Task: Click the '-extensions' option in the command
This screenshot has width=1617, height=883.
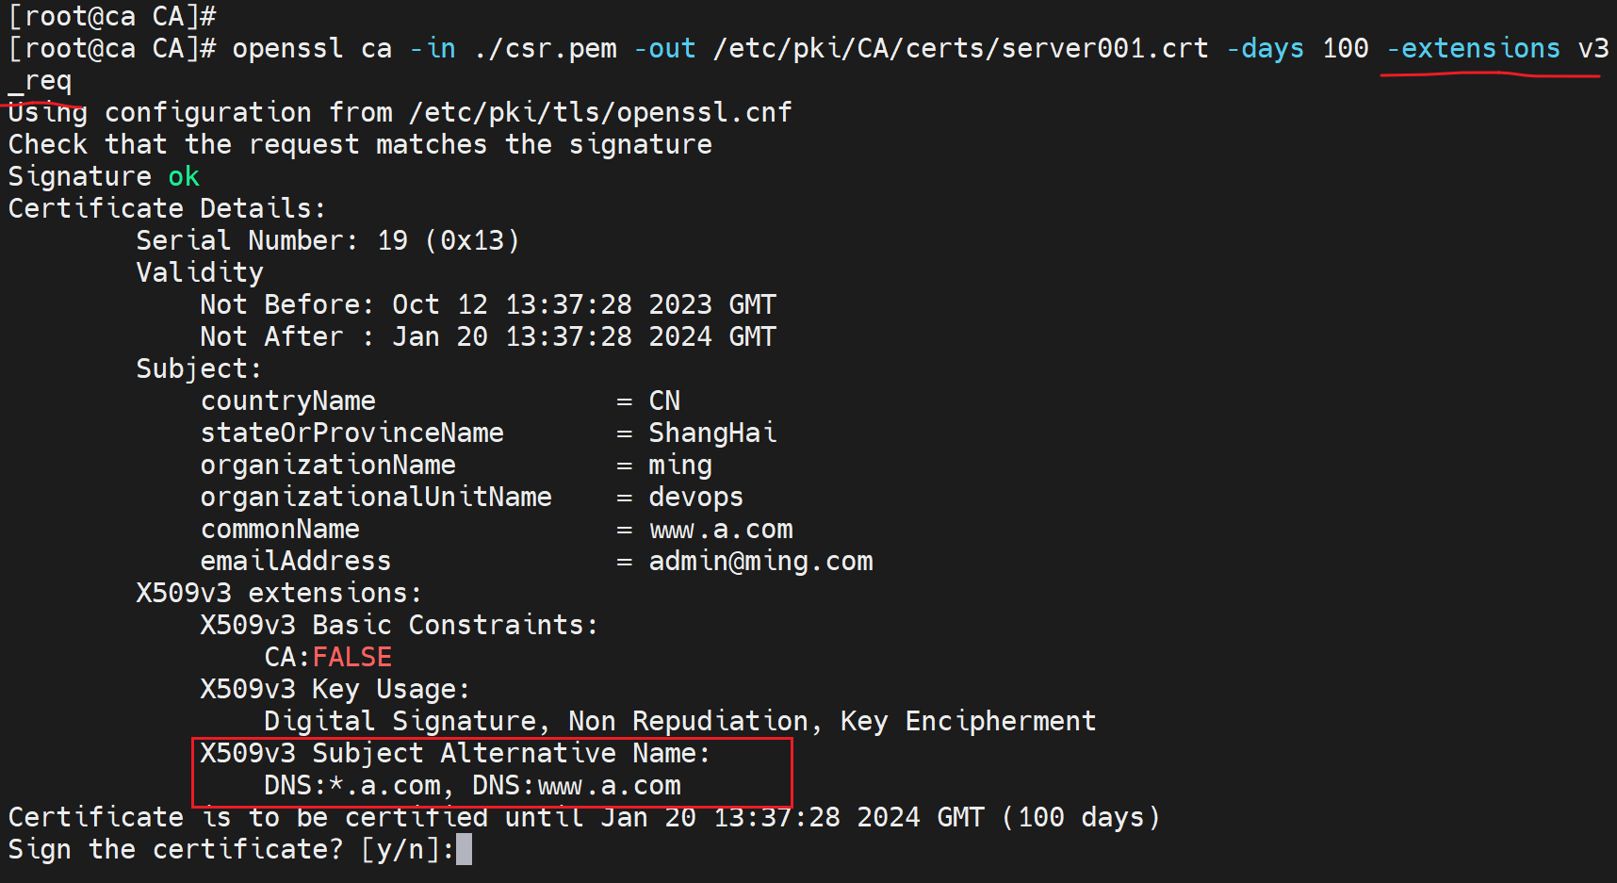Action: 1474,48
